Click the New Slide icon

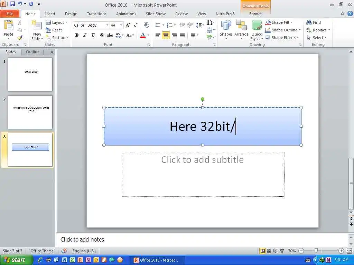[x=37, y=25]
